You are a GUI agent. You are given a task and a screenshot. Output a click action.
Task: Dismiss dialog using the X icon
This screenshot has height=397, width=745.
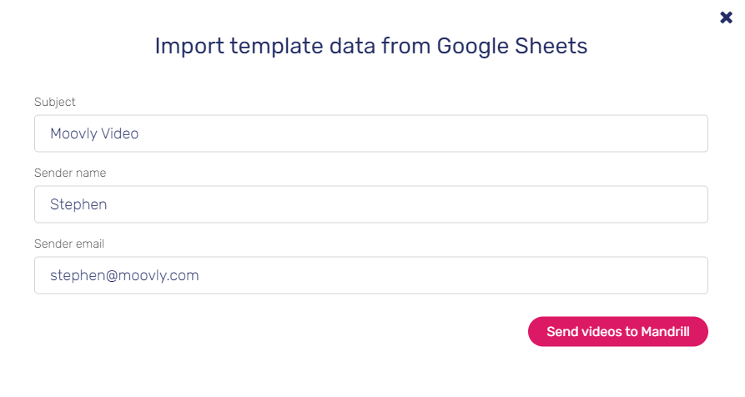726,18
